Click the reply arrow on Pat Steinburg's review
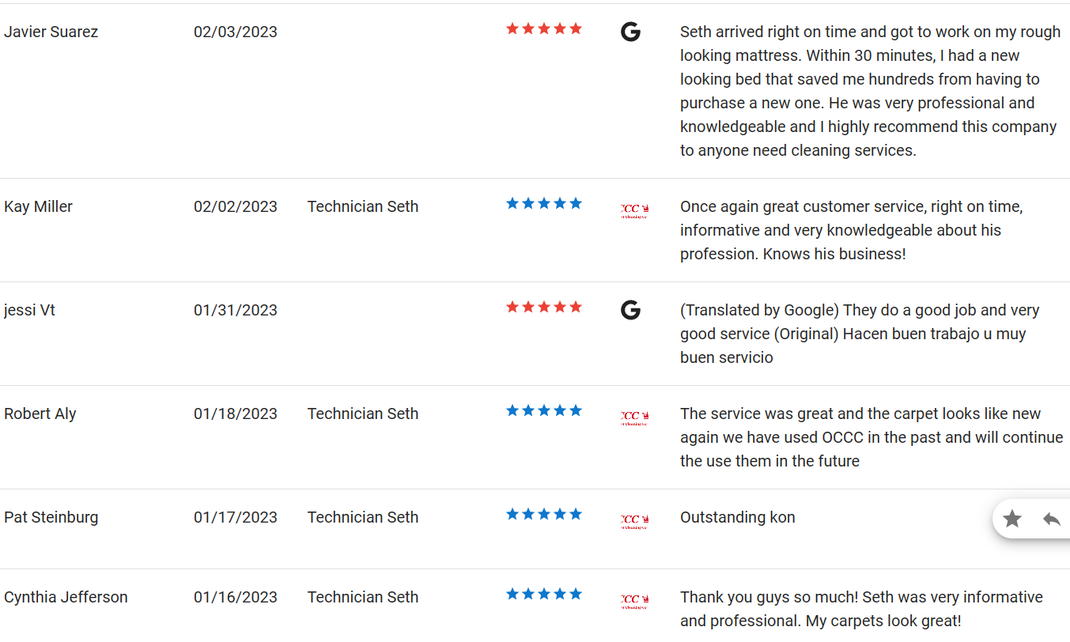 1051,519
